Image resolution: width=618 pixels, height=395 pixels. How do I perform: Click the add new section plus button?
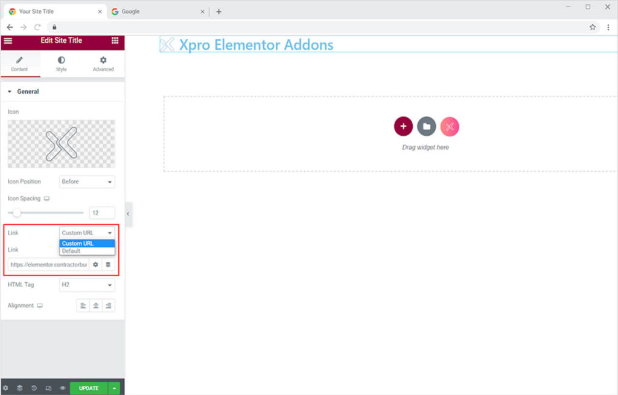point(403,126)
